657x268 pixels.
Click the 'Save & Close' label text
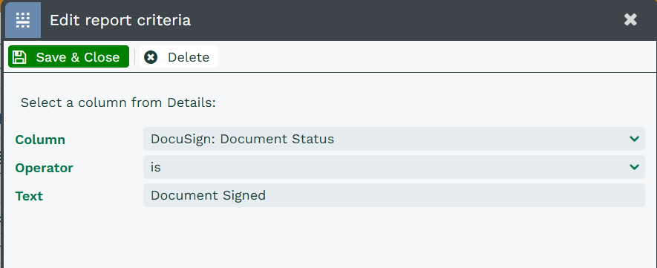pos(78,57)
